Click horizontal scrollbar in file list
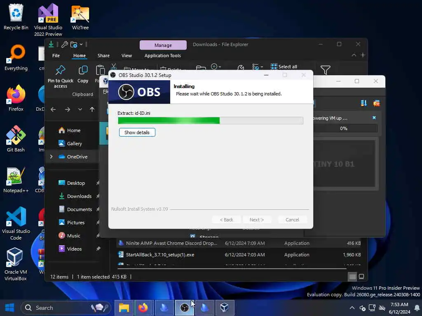This screenshot has width=422, height=316. (x=232, y=268)
